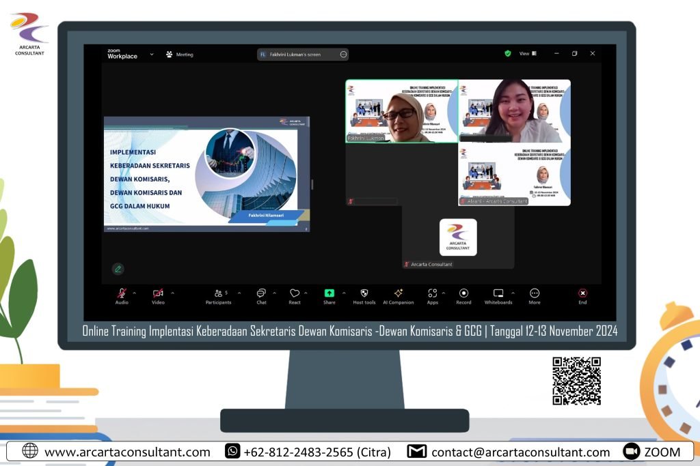Screen dimensions: 700x466
Task: Turn on camera with Video button
Action: [x=158, y=294]
